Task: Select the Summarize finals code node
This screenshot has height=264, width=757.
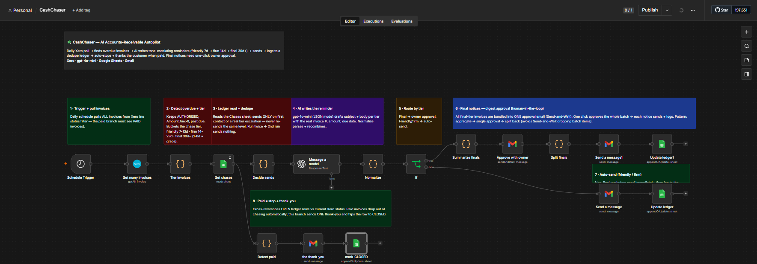Action: click(x=466, y=144)
